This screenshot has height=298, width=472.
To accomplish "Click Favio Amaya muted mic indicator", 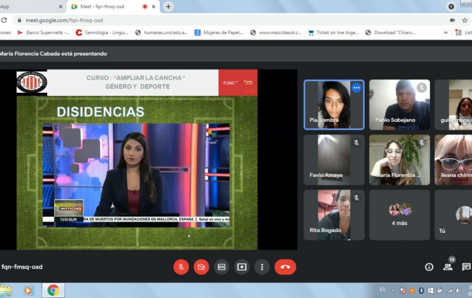I will pyautogui.click(x=356, y=143).
